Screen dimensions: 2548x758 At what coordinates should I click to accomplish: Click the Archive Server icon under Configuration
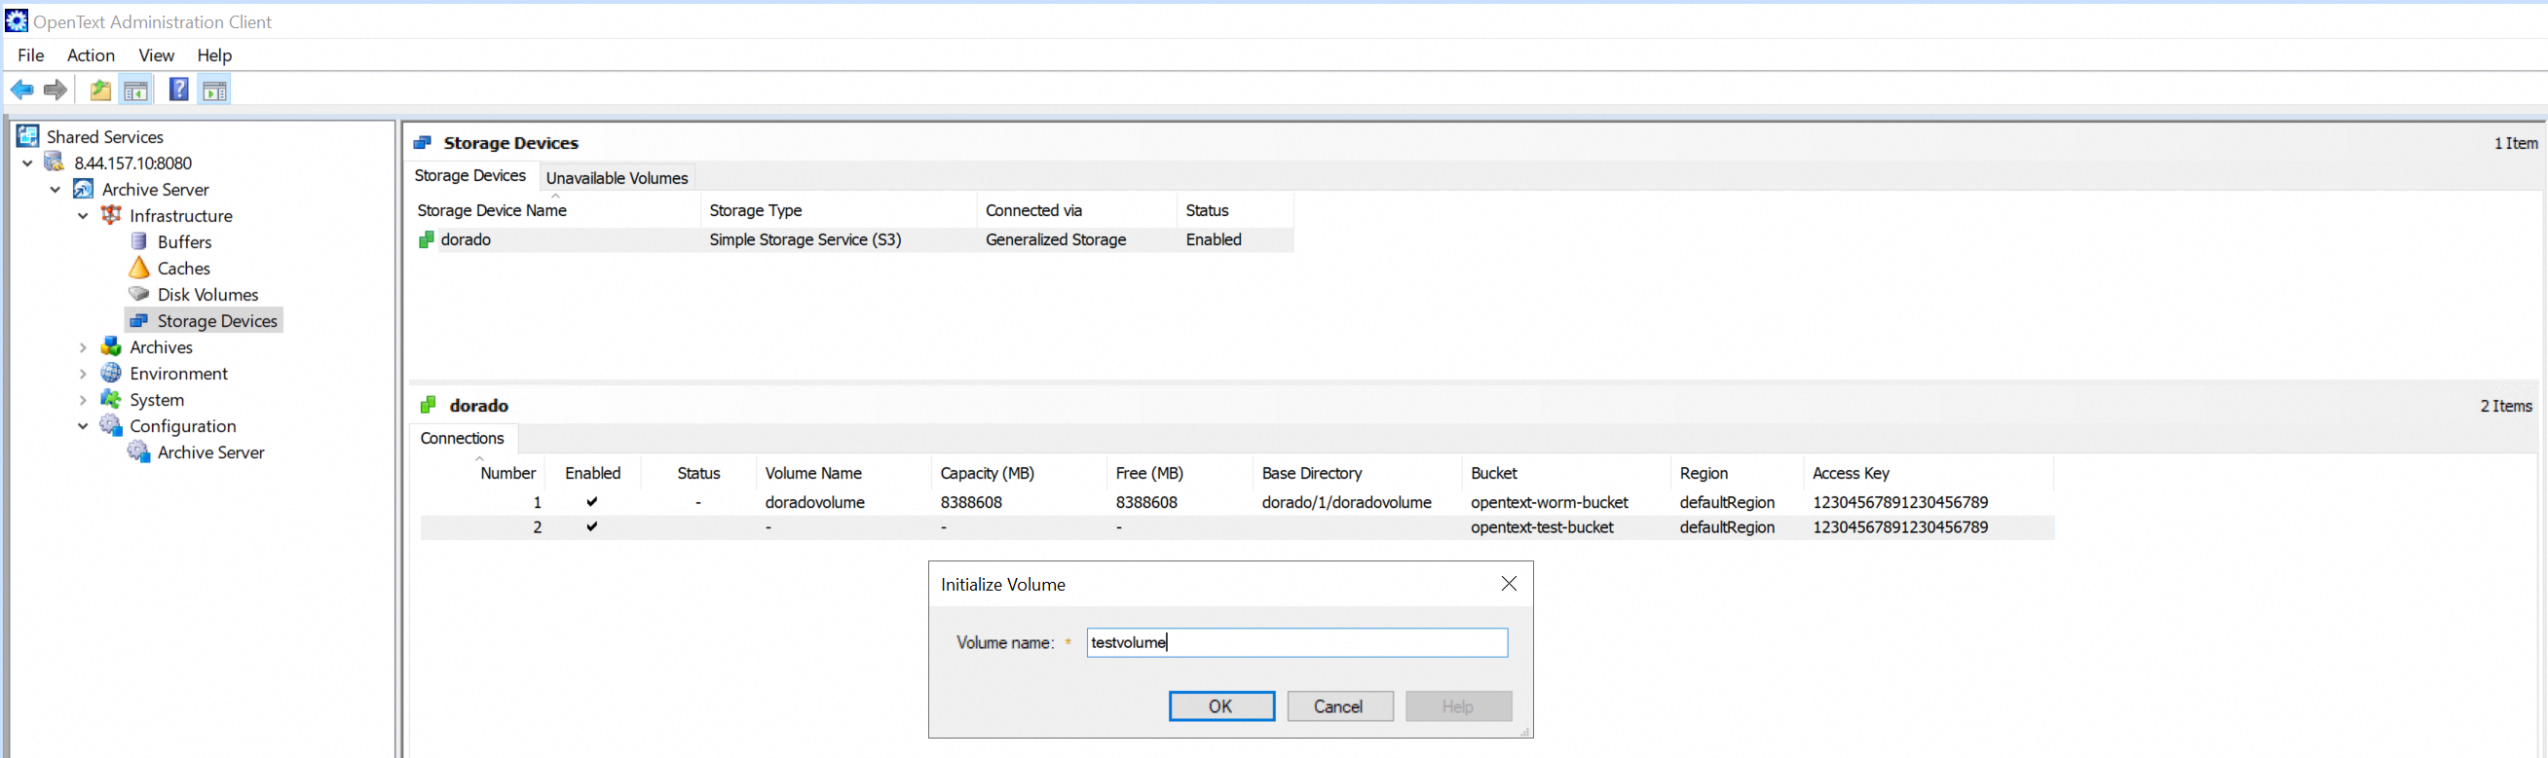[x=139, y=451]
